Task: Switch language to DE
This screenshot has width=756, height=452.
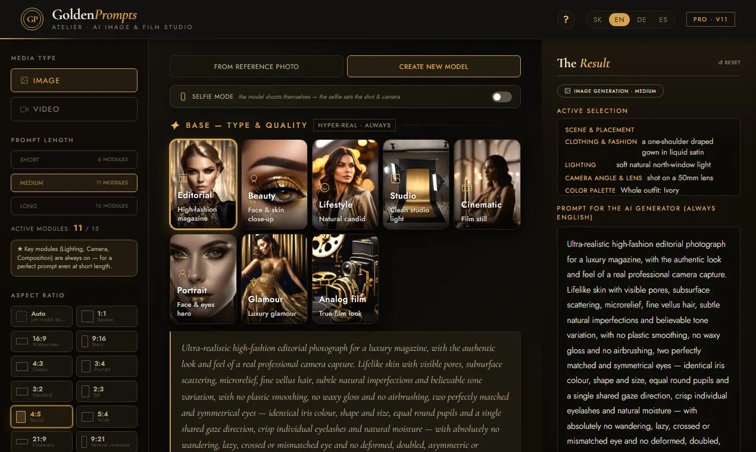Action: (641, 20)
